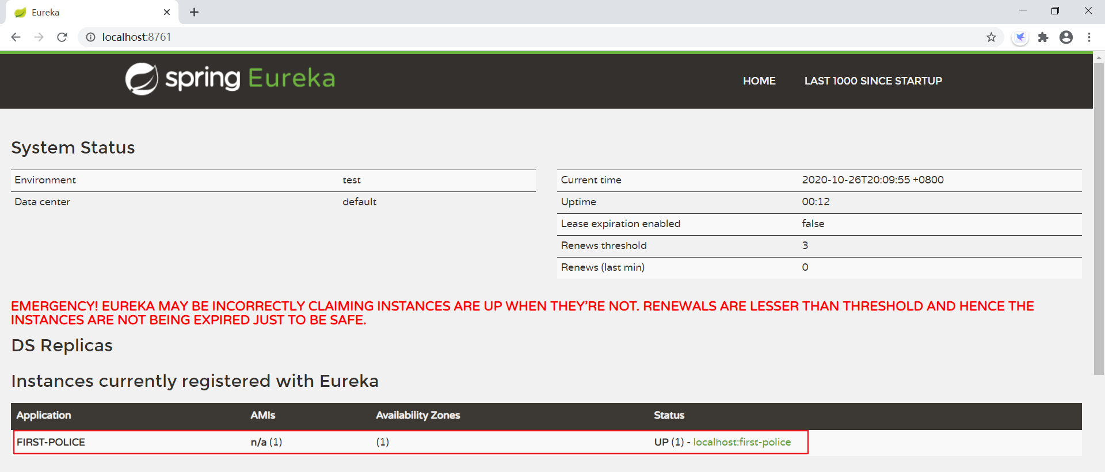Screen dimensions: 1105x472
Task: Go to HOME in navigation bar
Action: coord(759,81)
